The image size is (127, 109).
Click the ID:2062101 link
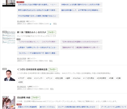point(22,87)
